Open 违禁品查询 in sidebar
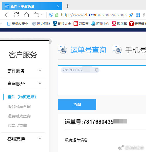Image resolution: width=146 pixels, height=152 pixels. point(17,126)
